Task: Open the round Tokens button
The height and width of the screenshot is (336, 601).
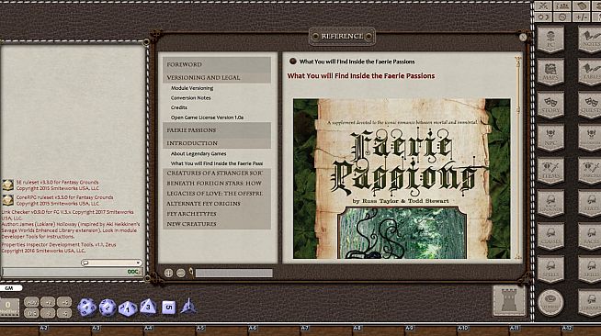Action: (x=550, y=302)
